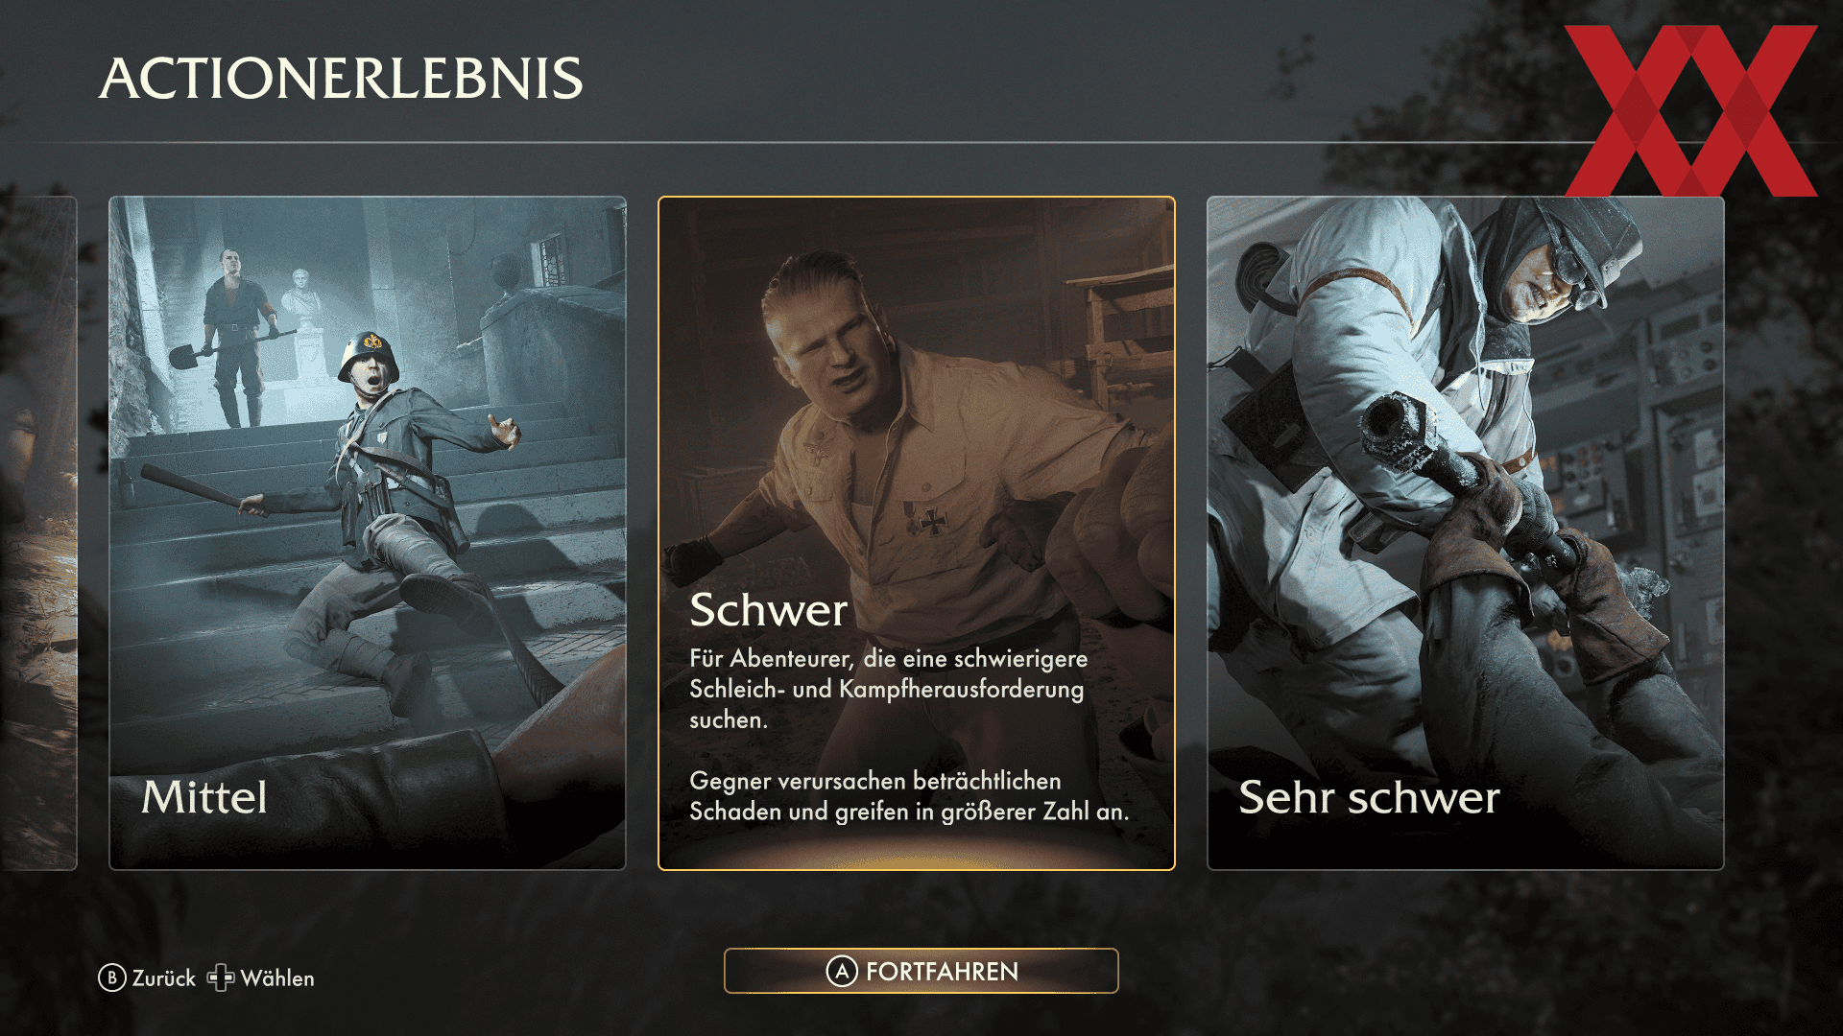This screenshot has width=1843, height=1036.
Task: Click the Mittel title text
Action: point(204,797)
